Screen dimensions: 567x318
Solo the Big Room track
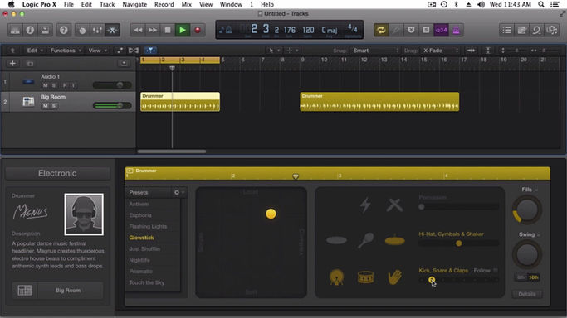pos(54,106)
